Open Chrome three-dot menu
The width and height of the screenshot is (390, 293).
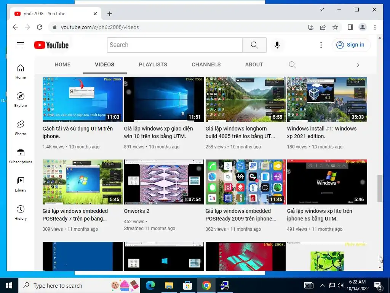pyautogui.click(x=375, y=27)
